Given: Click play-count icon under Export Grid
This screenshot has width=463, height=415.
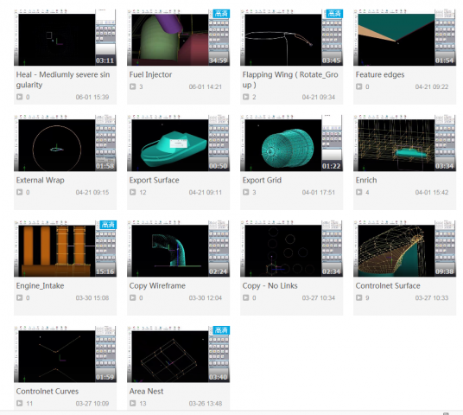Looking at the screenshot, I should tap(245, 192).
